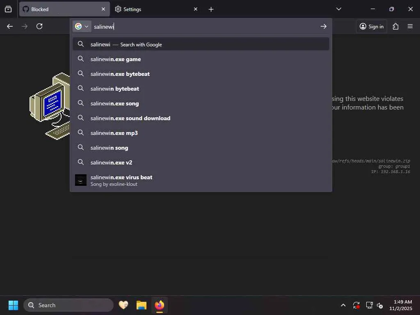
Task: Open the network tray icon
Action: tap(370, 305)
